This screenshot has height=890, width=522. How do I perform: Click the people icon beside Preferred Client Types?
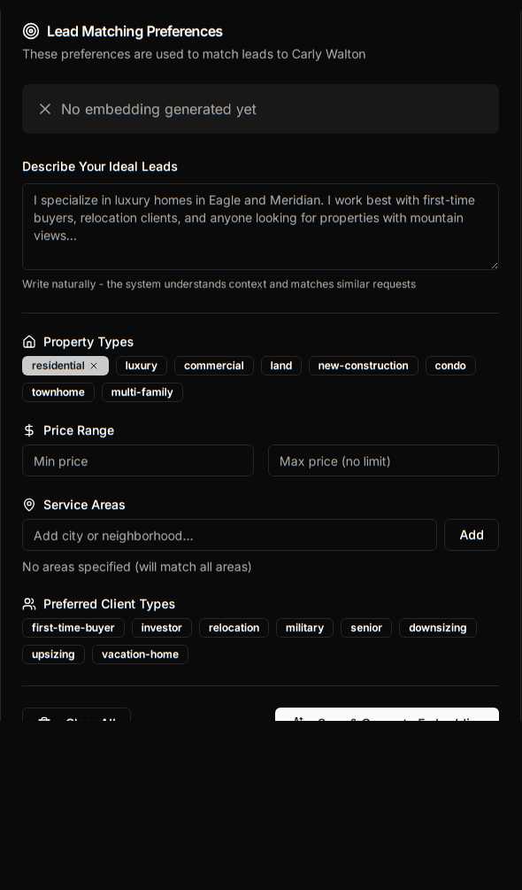29,604
